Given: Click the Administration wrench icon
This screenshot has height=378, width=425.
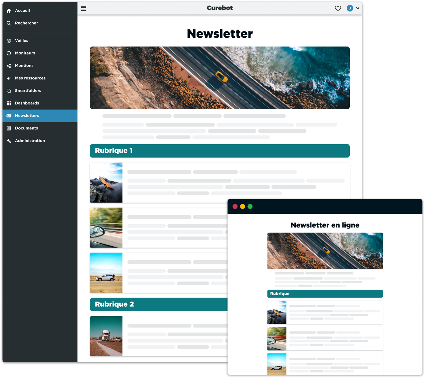Looking at the screenshot, I should pos(9,141).
